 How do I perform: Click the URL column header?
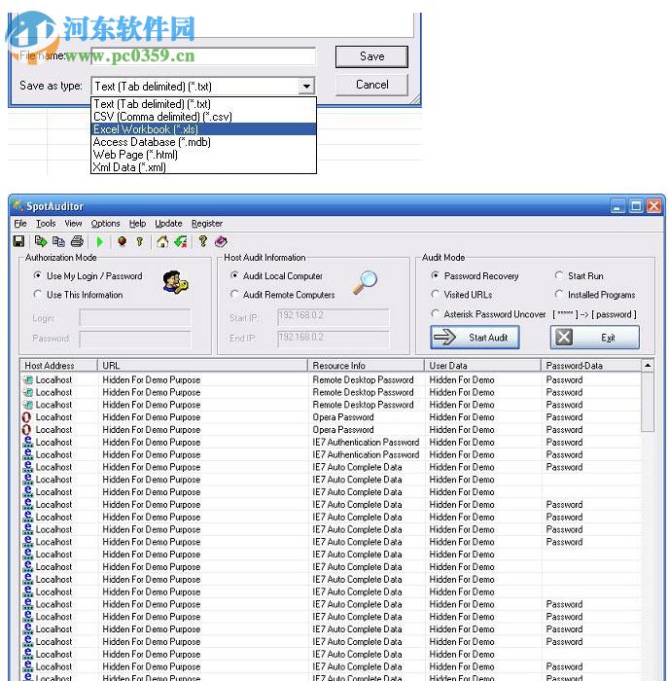[x=202, y=365]
